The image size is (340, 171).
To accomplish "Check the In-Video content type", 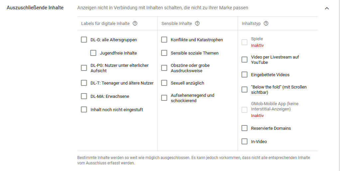I will coord(245,141).
